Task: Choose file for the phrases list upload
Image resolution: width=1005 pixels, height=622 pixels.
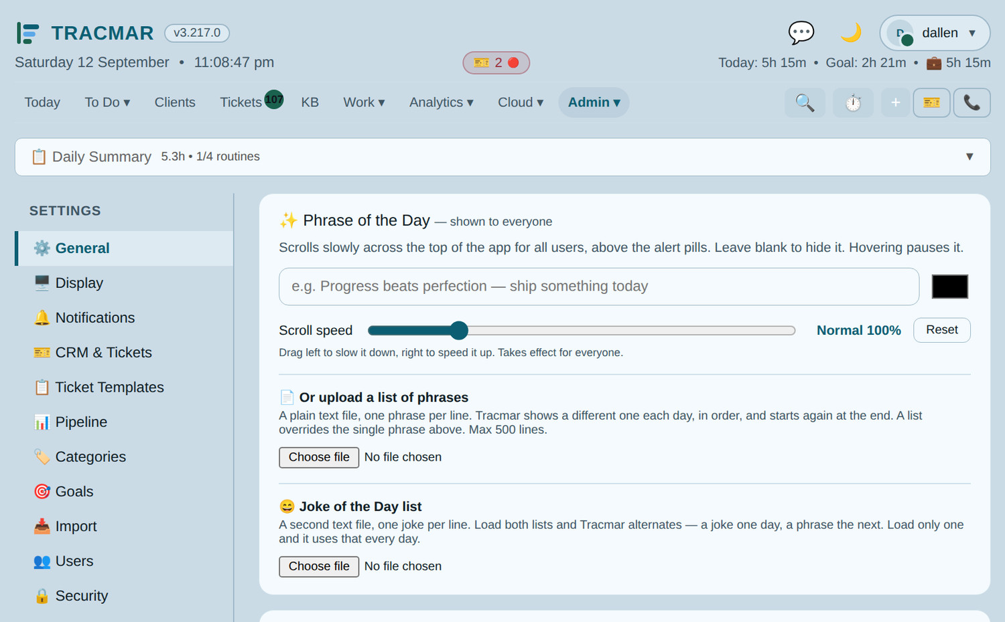Action: tap(319, 457)
